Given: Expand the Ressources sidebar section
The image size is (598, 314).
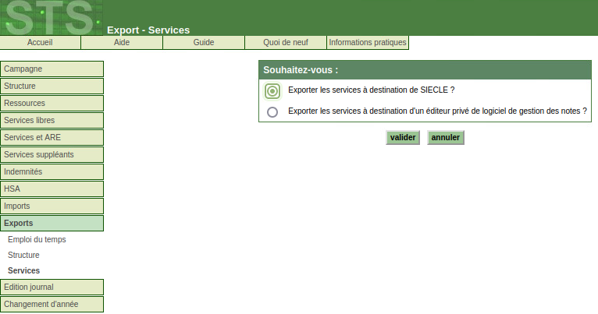Looking at the screenshot, I should click(52, 104).
